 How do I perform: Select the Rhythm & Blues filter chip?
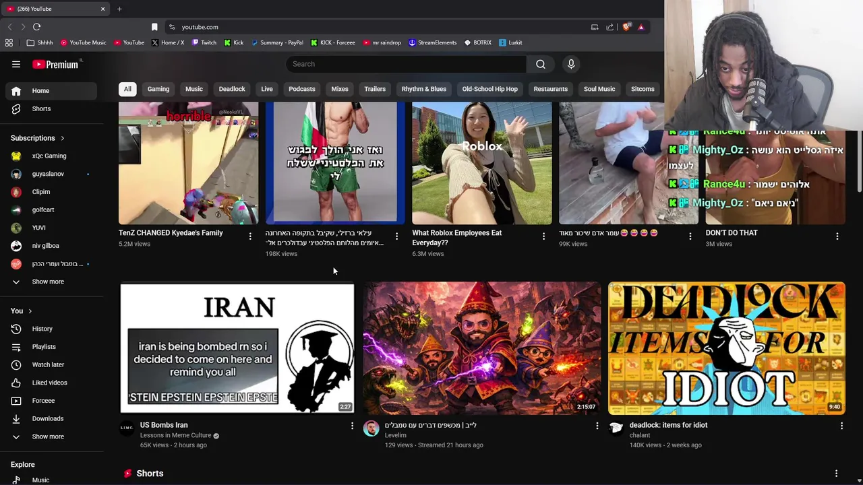coord(424,89)
